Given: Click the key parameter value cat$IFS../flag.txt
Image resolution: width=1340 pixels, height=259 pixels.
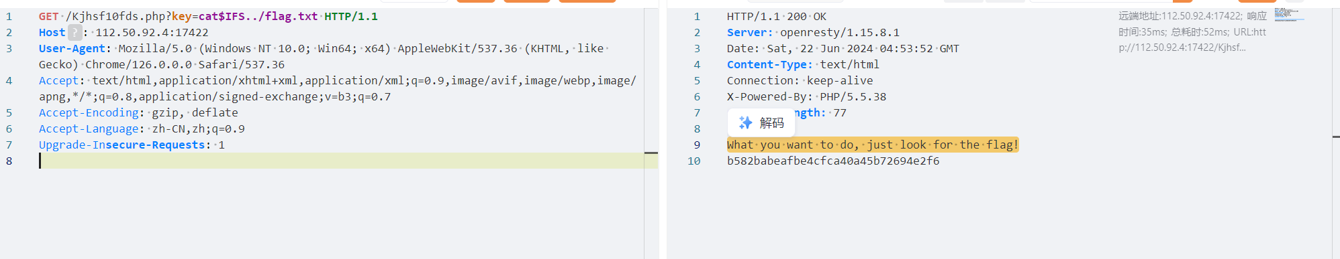Looking at the screenshot, I should pyautogui.click(x=258, y=16).
